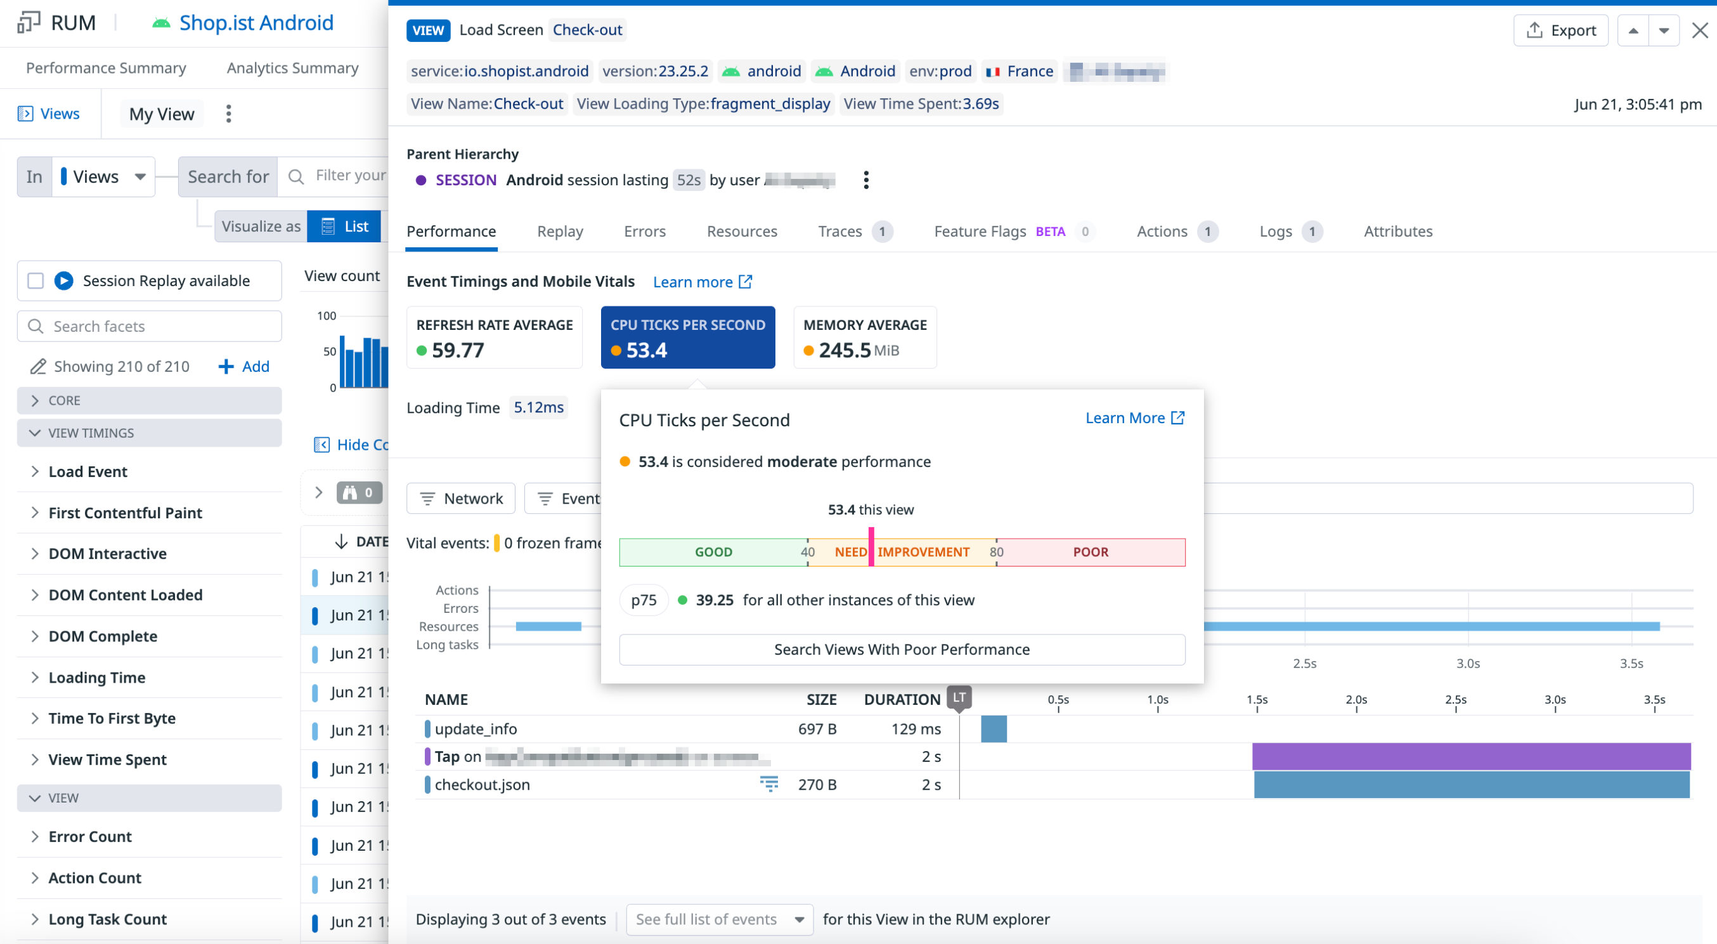This screenshot has width=1717, height=944.
Task: Click the pink 53.4 marker on scale
Action: tap(871, 547)
